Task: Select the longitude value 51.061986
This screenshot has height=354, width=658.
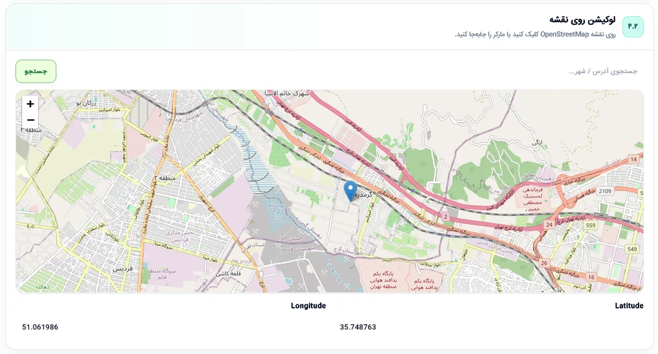Action: point(40,327)
